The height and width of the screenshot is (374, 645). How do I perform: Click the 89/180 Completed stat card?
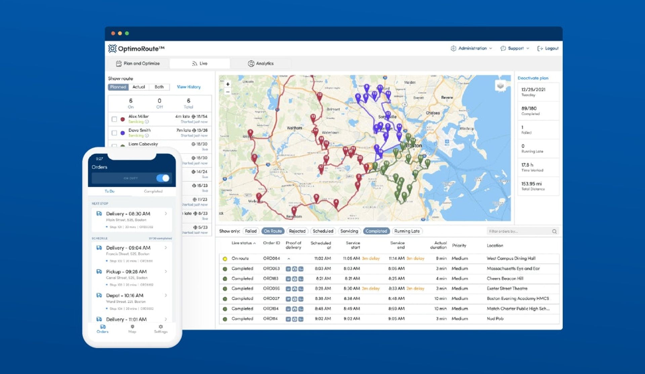pyautogui.click(x=538, y=111)
